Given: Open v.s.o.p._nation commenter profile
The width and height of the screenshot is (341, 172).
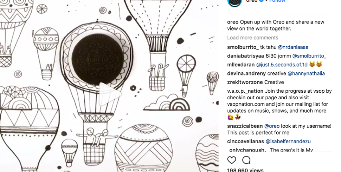Looking at the screenshot, I should pyautogui.click(x=245, y=91).
